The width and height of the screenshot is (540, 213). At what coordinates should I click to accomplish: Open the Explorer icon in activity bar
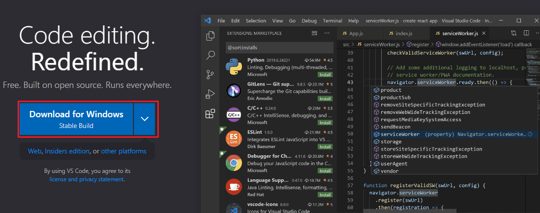(x=210, y=36)
